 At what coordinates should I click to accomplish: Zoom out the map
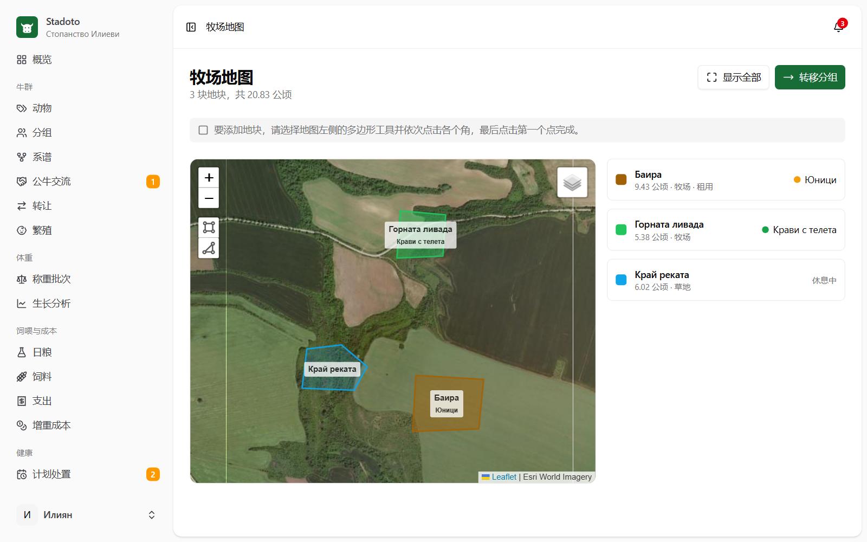tap(209, 198)
